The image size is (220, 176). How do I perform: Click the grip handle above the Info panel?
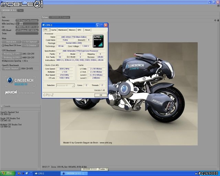point(2,13)
